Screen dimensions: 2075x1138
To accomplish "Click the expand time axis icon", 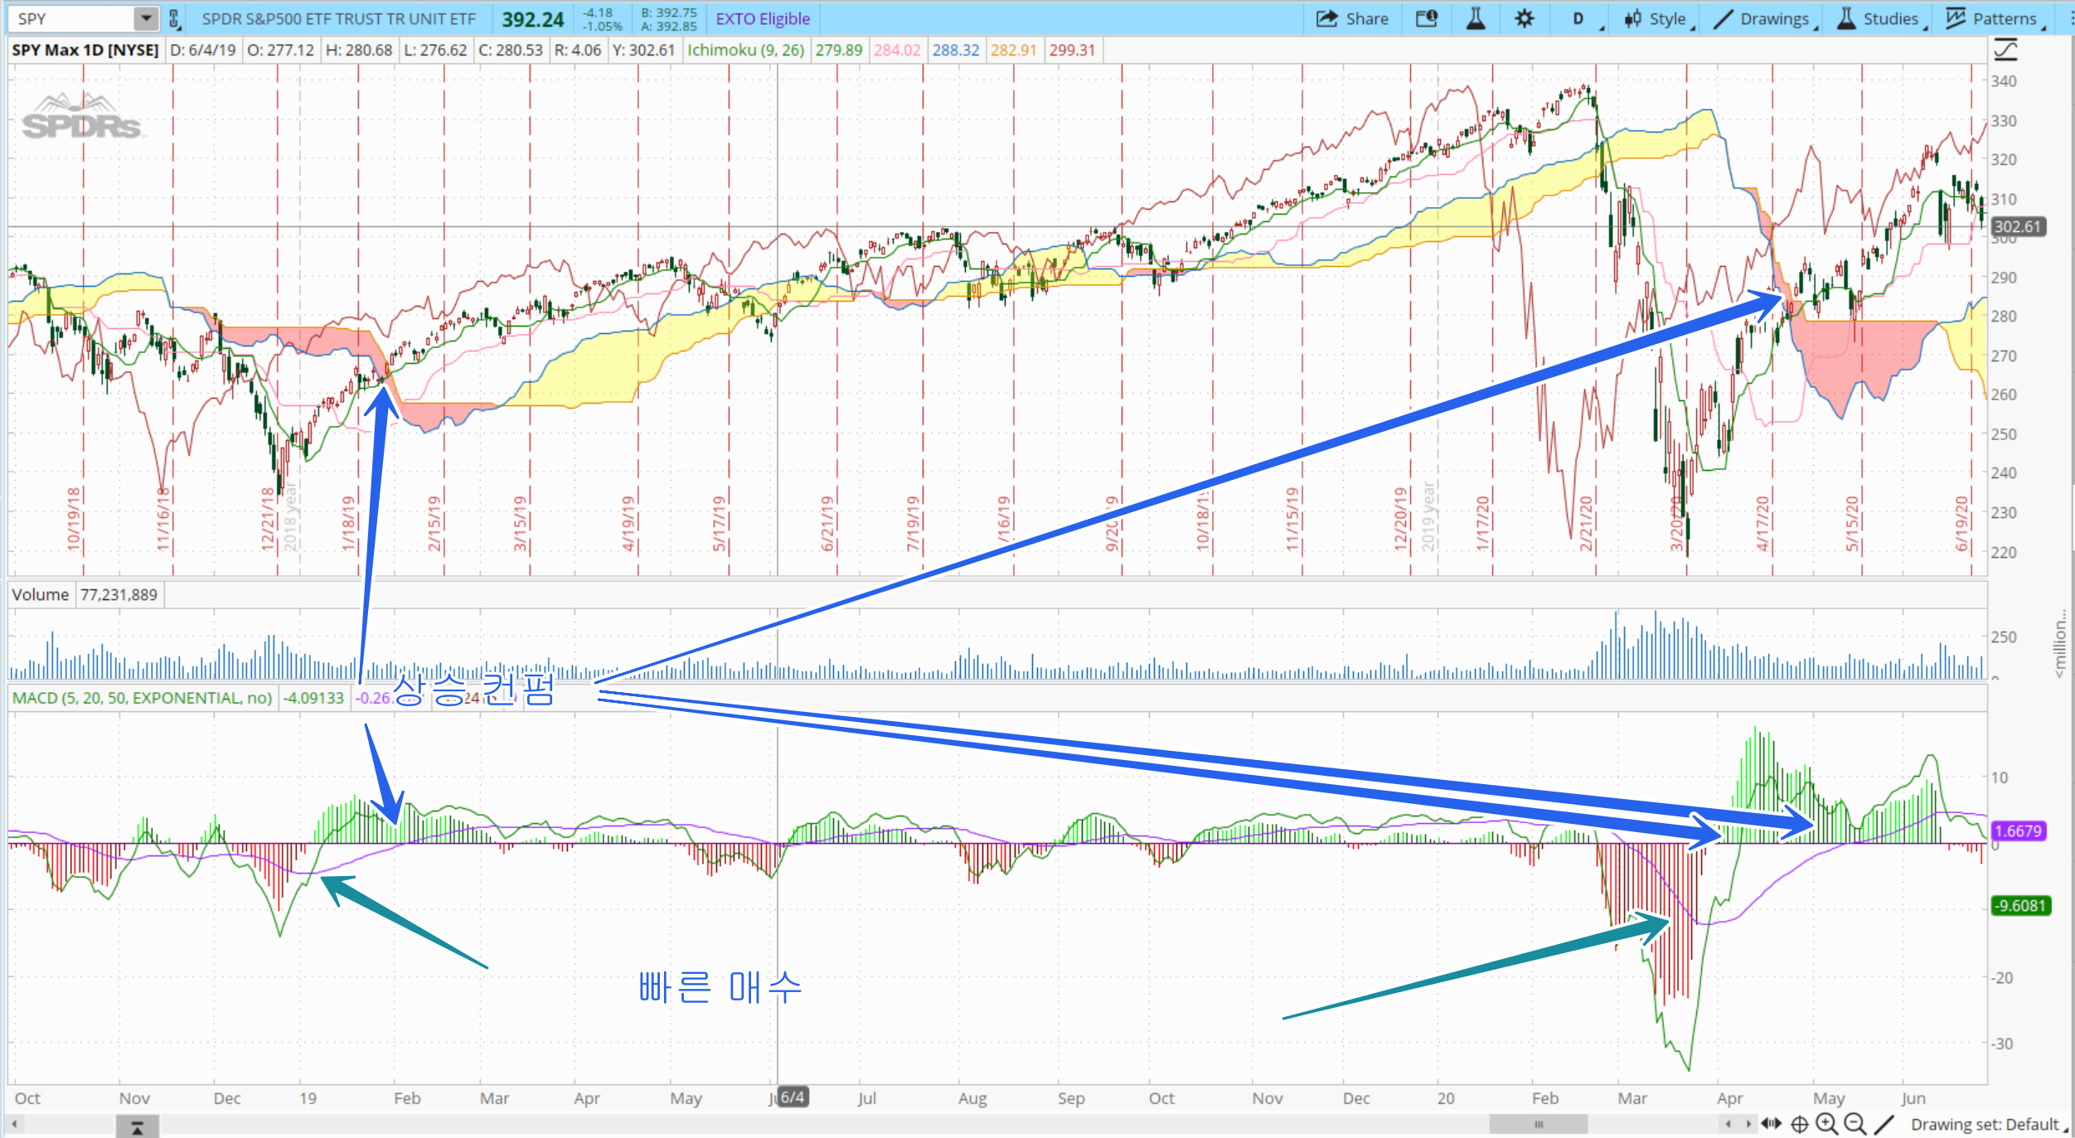I will click(1772, 1124).
